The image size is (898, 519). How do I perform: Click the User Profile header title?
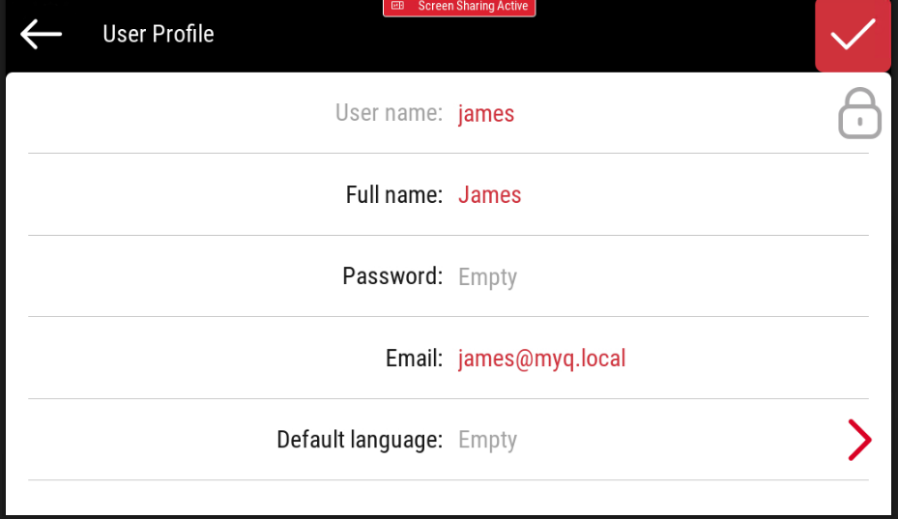pyautogui.click(x=158, y=34)
